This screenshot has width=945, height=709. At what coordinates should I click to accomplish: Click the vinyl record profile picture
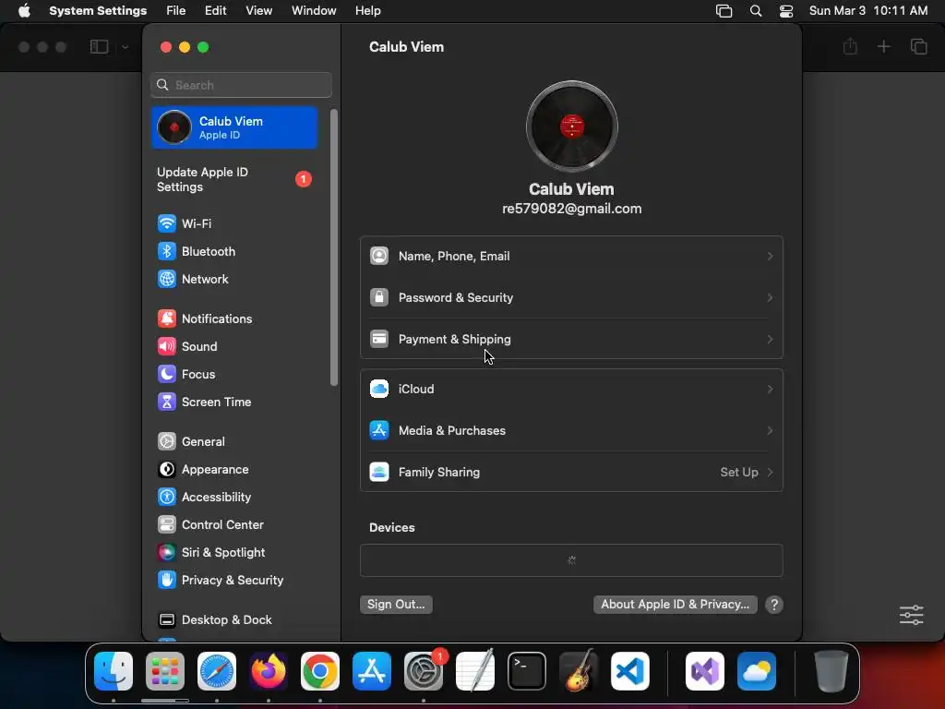571,126
